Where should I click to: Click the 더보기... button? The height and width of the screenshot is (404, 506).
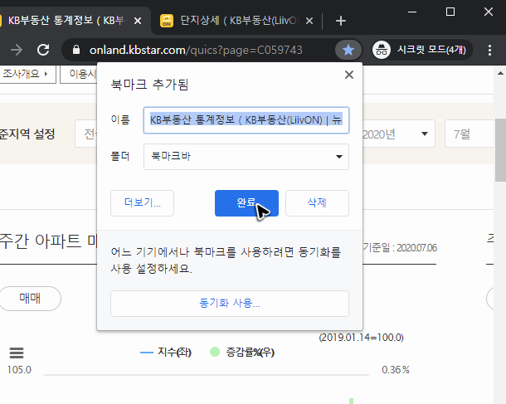(x=143, y=203)
